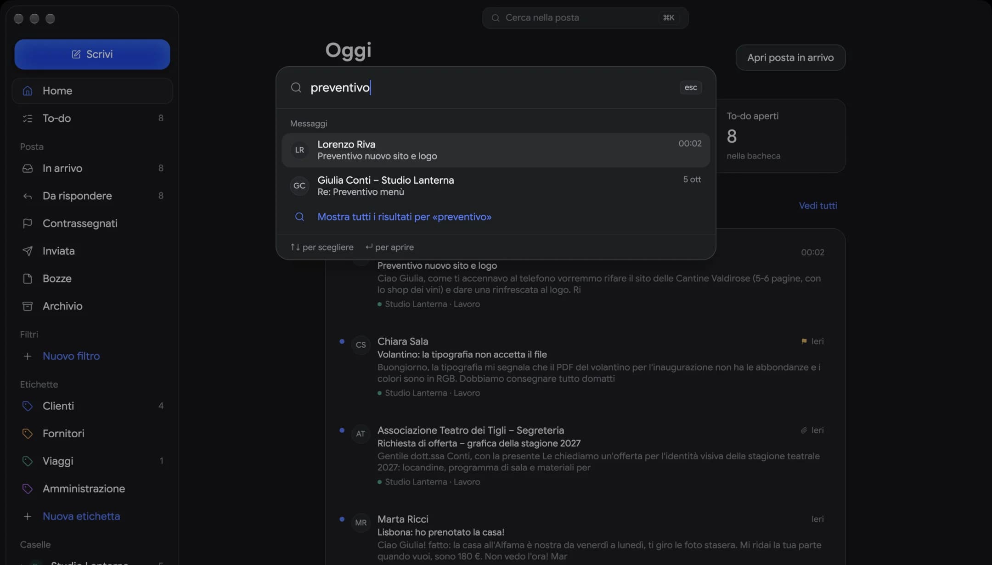This screenshot has height=565, width=992.
Task: Click the flag icon on Chiara Sala message
Action: coord(804,341)
